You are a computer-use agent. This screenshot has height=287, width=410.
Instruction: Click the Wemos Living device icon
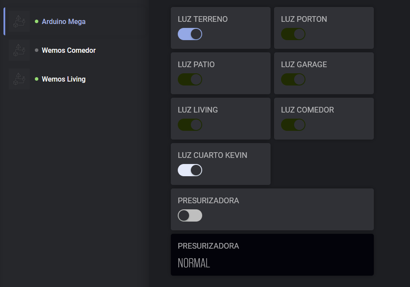pyautogui.click(x=19, y=79)
